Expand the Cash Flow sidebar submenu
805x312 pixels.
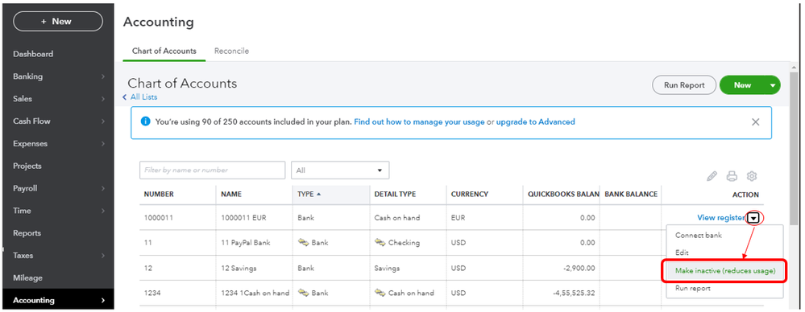click(103, 121)
